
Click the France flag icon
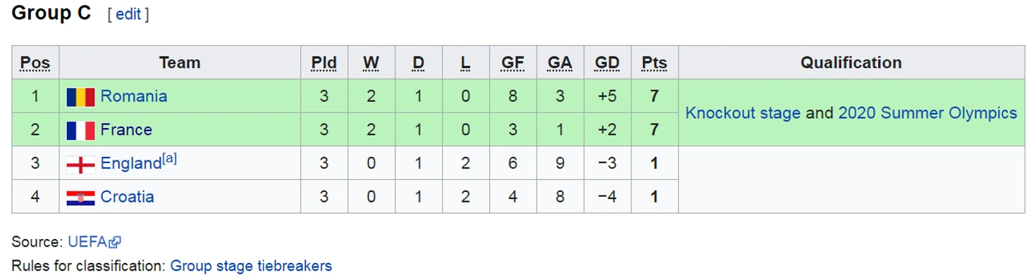click(80, 131)
